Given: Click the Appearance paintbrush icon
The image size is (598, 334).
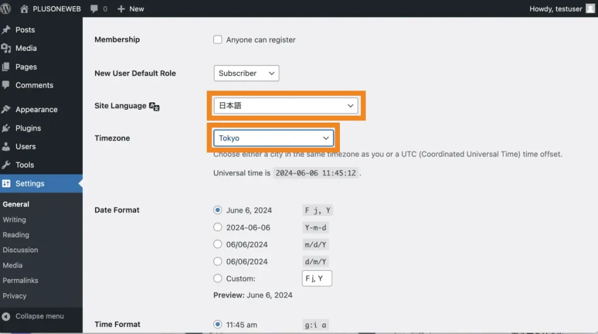Looking at the screenshot, I should click(6, 110).
